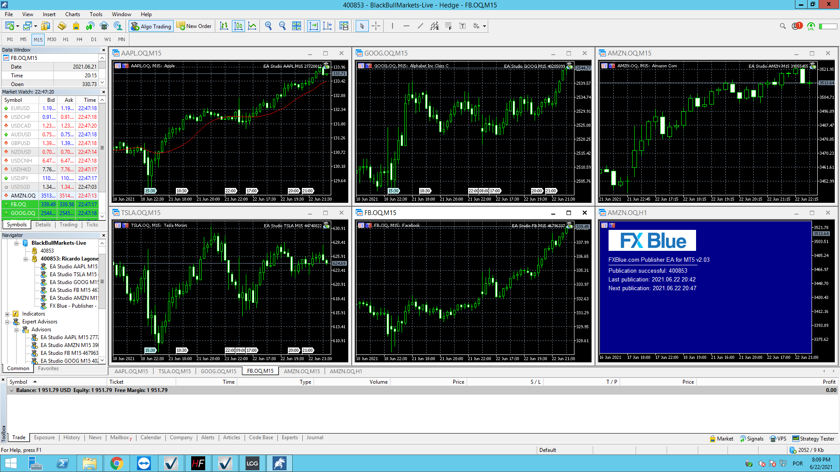Click the VPS button in the Toolbox bar
The width and height of the screenshot is (840, 472).
[x=778, y=438]
